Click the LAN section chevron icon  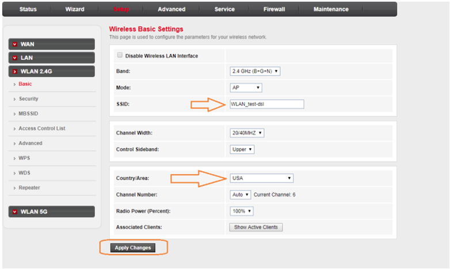(x=14, y=58)
